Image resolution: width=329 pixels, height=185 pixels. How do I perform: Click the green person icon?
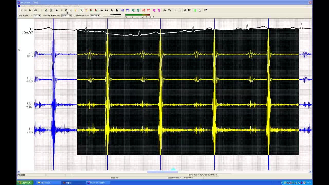(195, 10)
